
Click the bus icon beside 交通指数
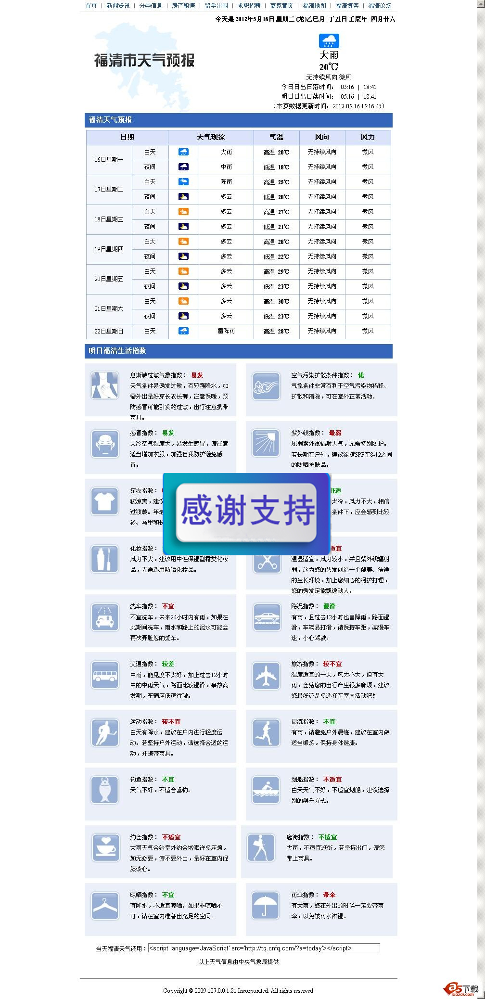(104, 675)
